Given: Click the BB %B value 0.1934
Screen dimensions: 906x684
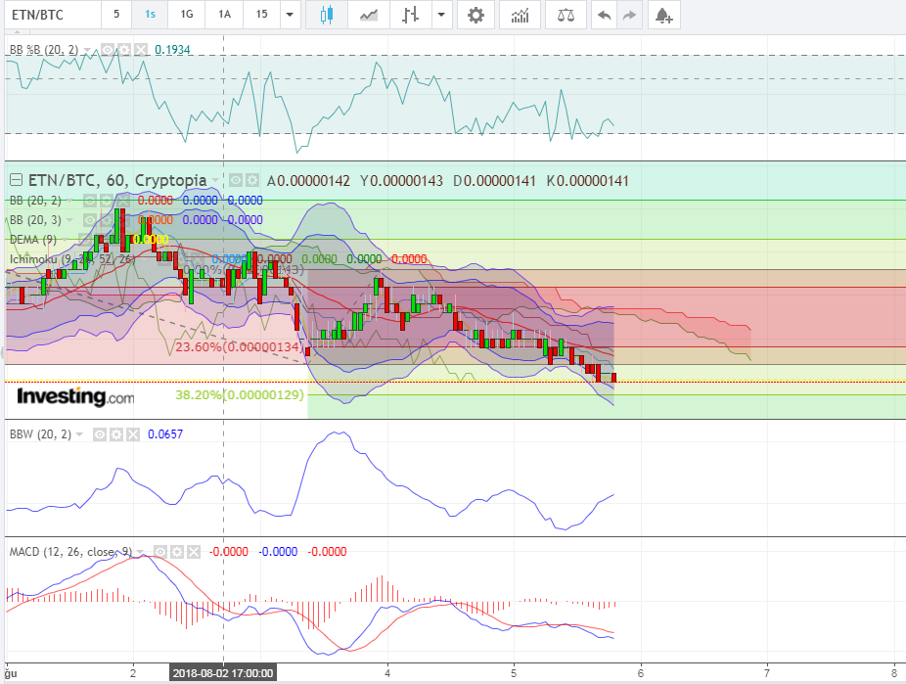Looking at the screenshot, I should click(172, 50).
